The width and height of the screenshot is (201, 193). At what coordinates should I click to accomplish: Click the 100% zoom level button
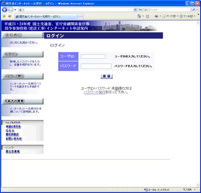(x=187, y=190)
